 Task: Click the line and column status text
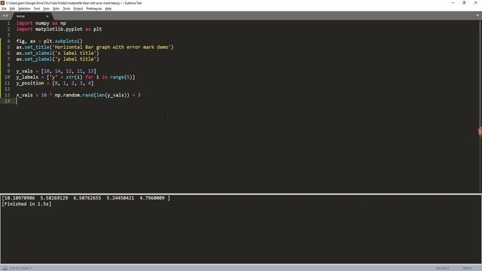tap(21, 268)
